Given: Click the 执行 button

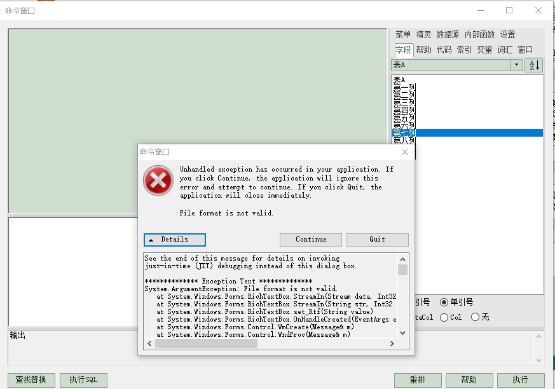Looking at the screenshot, I should pos(521,380).
